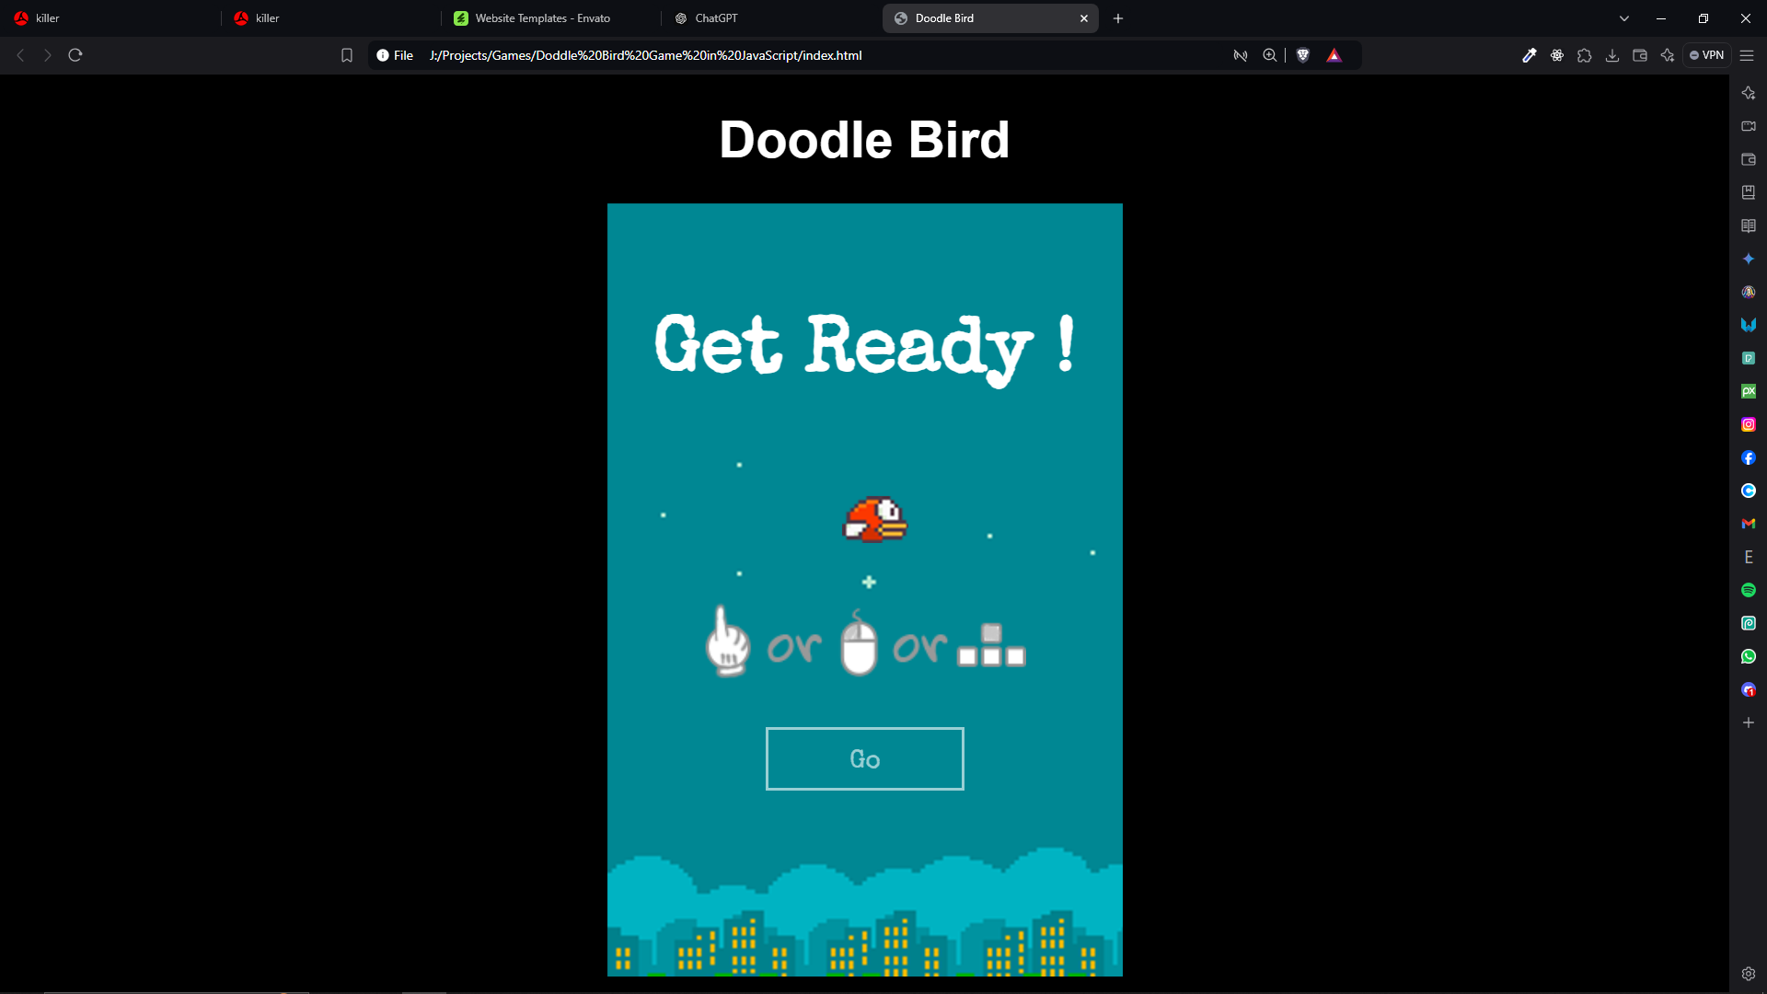This screenshot has width=1767, height=994.
Task: Bookmark this page with the bookmark icon
Action: (347, 55)
